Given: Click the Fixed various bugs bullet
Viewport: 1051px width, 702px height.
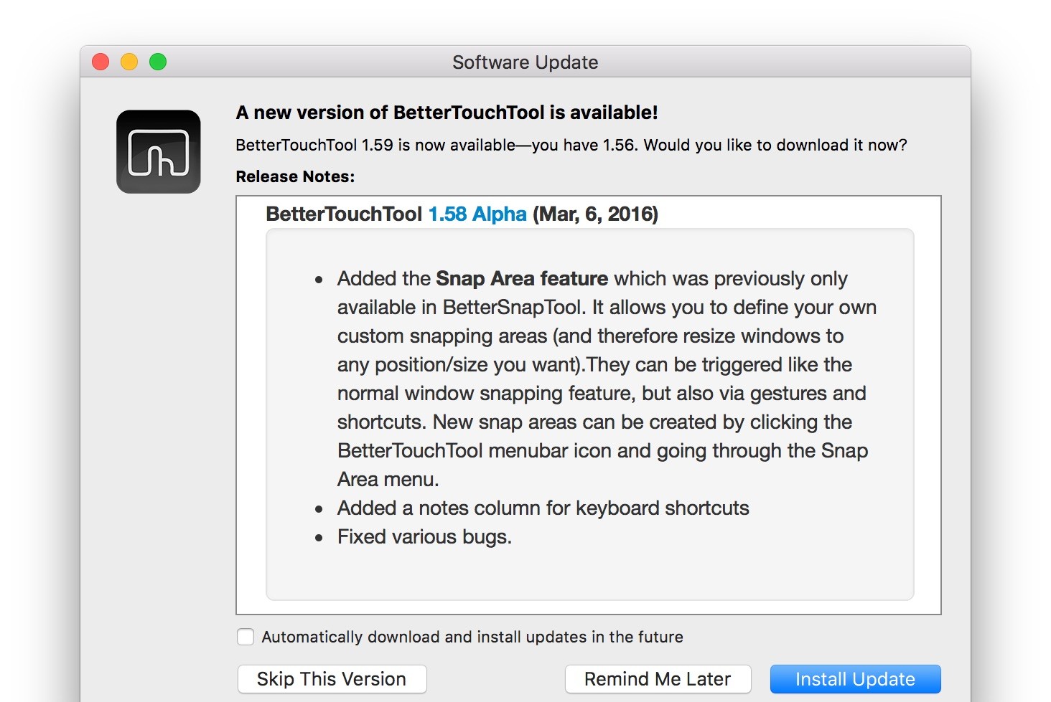Looking at the screenshot, I should pos(424,536).
